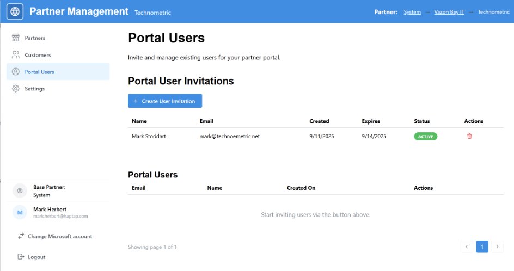Screen dimensions: 514x271
Task: Click the Settings gear icon in sidebar
Action: [x=16, y=89]
